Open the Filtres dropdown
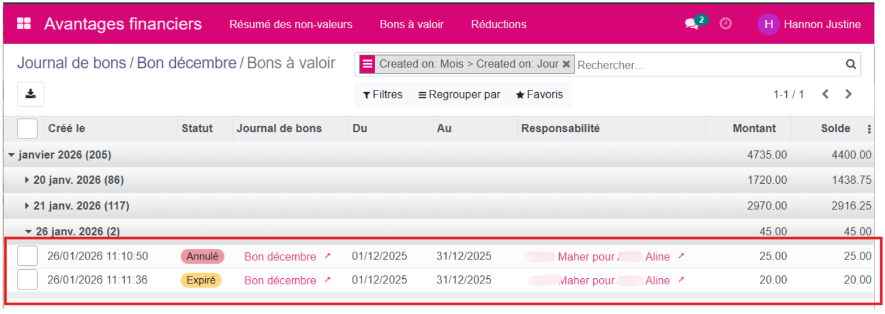The image size is (885, 314). coord(383,94)
